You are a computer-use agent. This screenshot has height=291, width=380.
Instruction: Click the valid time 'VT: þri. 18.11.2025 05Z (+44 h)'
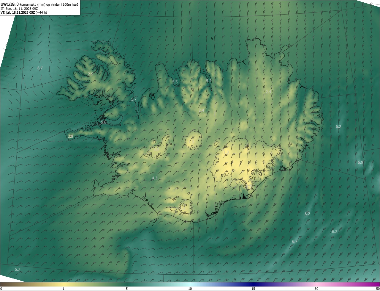[x=24, y=12]
